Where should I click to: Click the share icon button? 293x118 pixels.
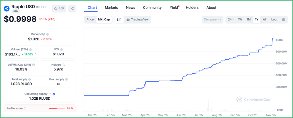[72, 9]
